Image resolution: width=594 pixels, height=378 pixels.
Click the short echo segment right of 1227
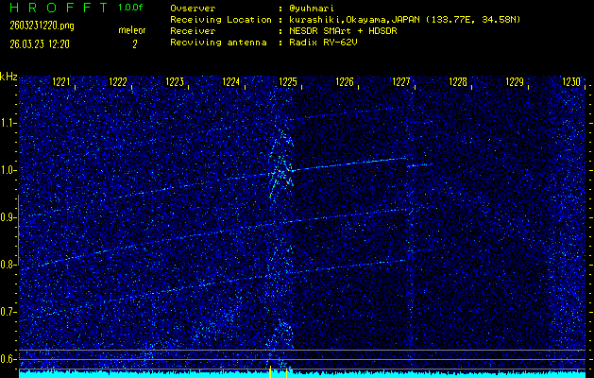point(419,165)
